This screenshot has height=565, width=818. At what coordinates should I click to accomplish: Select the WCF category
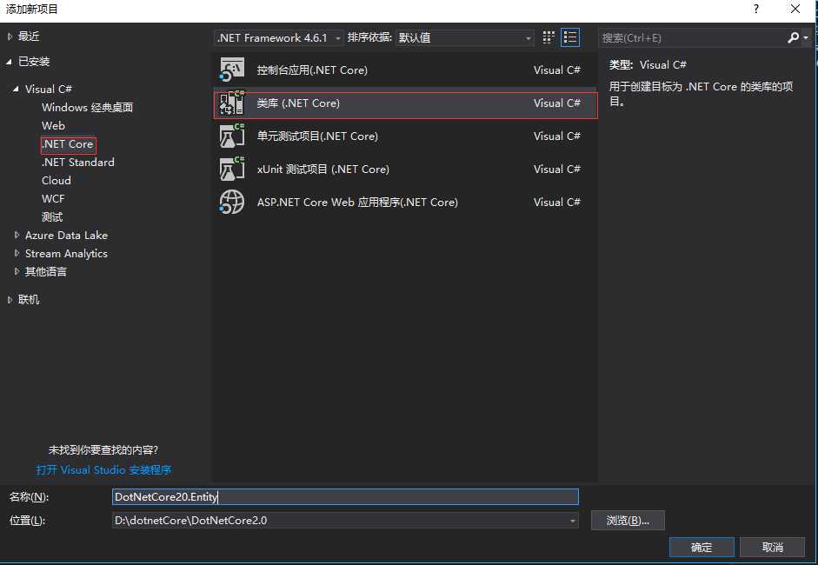click(x=53, y=199)
